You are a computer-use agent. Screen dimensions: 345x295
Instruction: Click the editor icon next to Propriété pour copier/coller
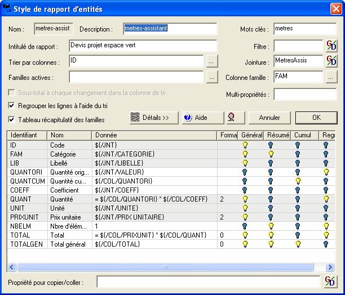coord(331,281)
